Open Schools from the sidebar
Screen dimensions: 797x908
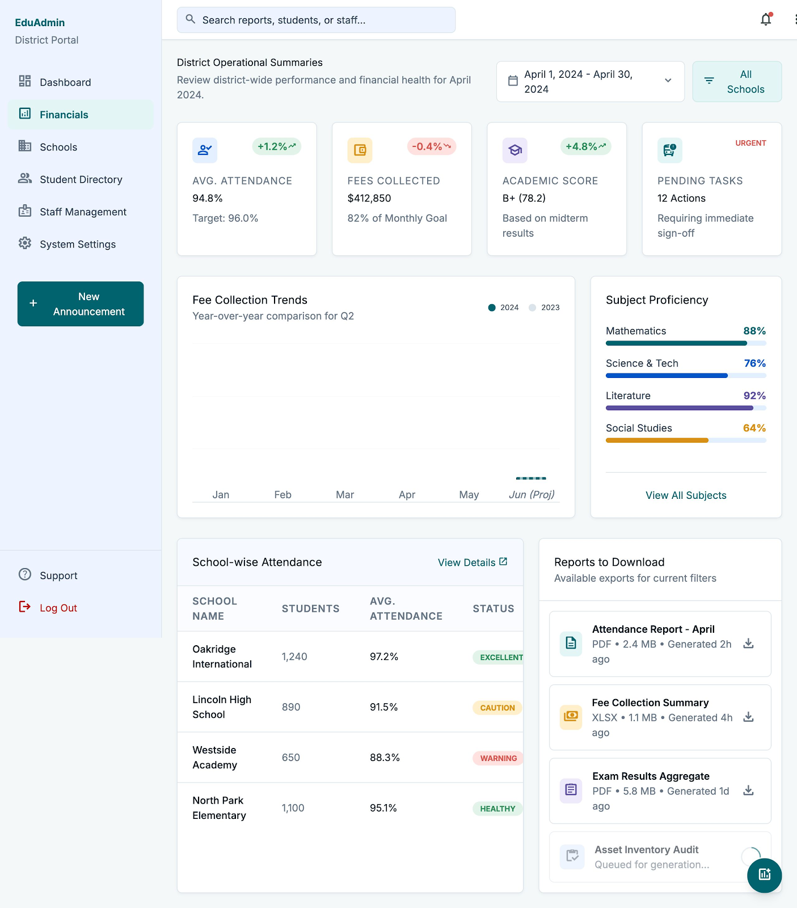(81, 146)
